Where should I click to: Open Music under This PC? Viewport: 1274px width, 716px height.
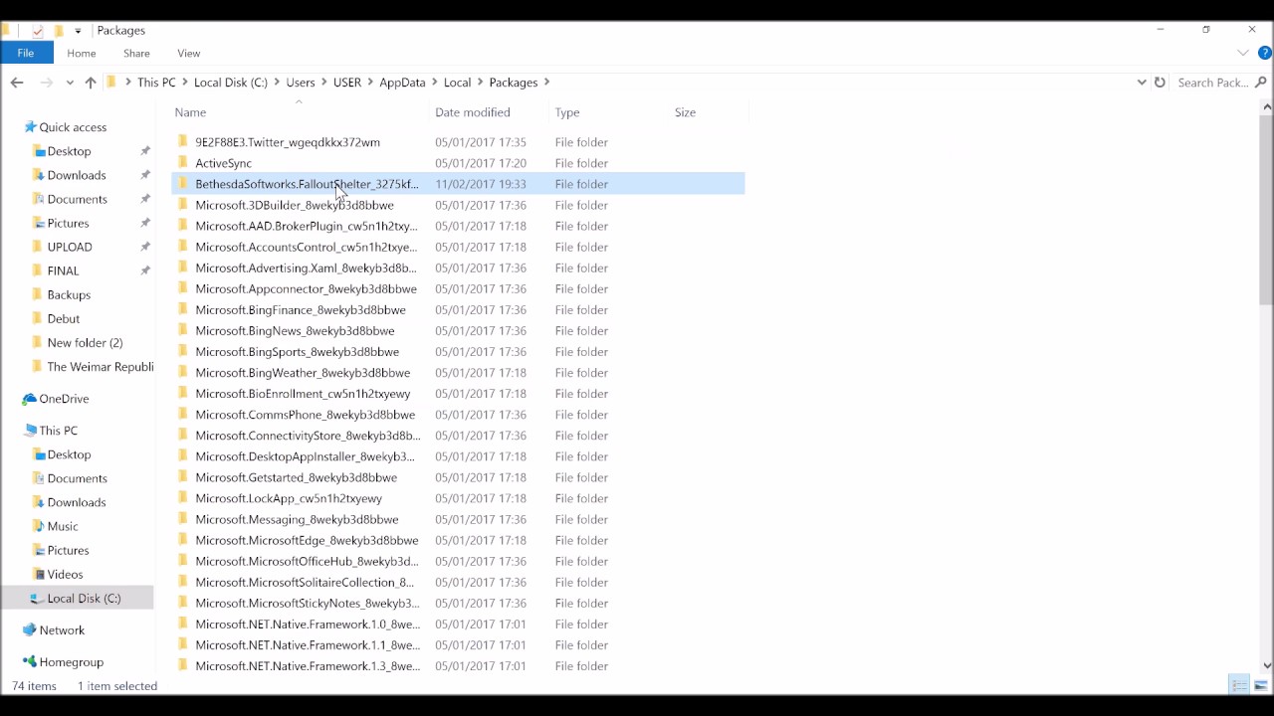(63, 526)
